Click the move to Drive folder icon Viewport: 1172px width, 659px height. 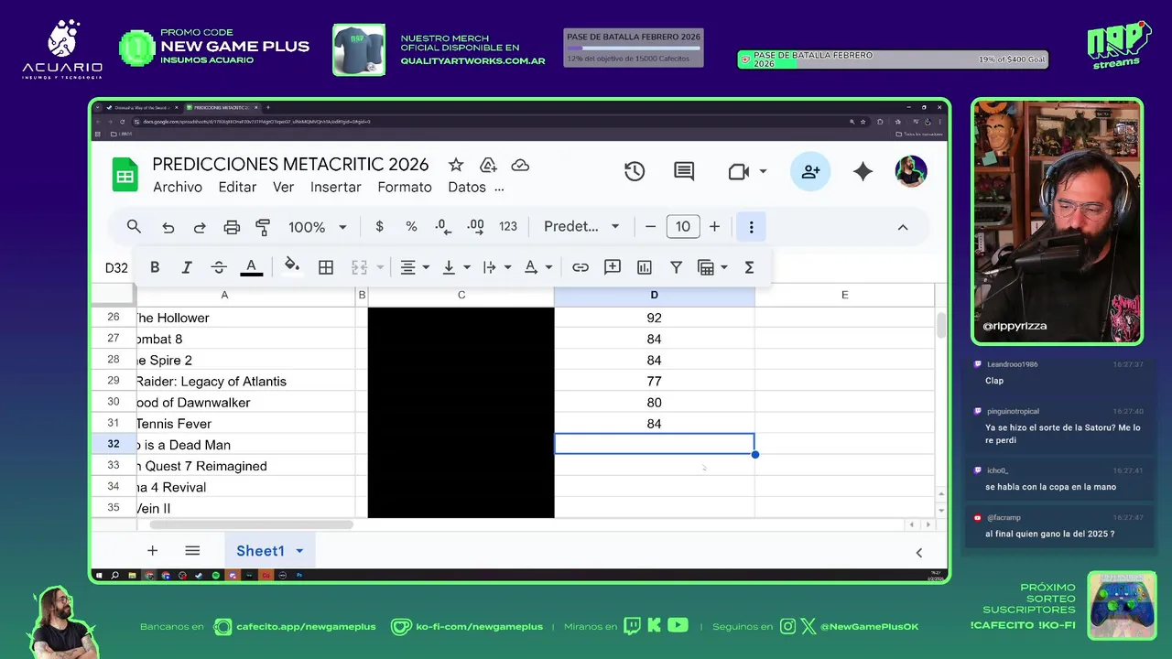point(488,165)
